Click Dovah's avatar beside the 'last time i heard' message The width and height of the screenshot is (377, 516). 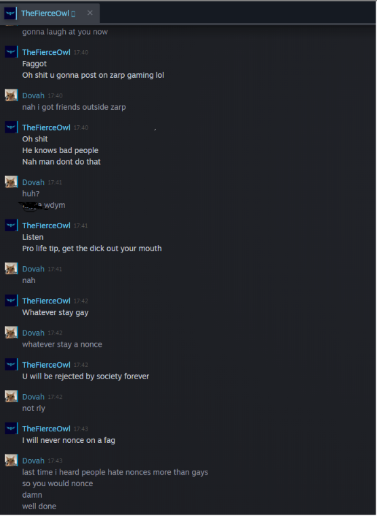click(11, 460)
